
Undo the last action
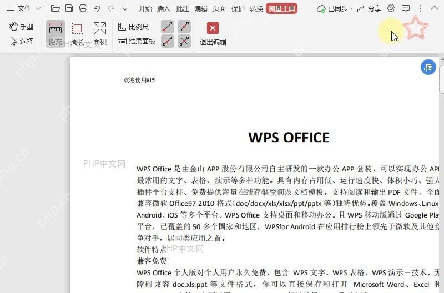97,8
